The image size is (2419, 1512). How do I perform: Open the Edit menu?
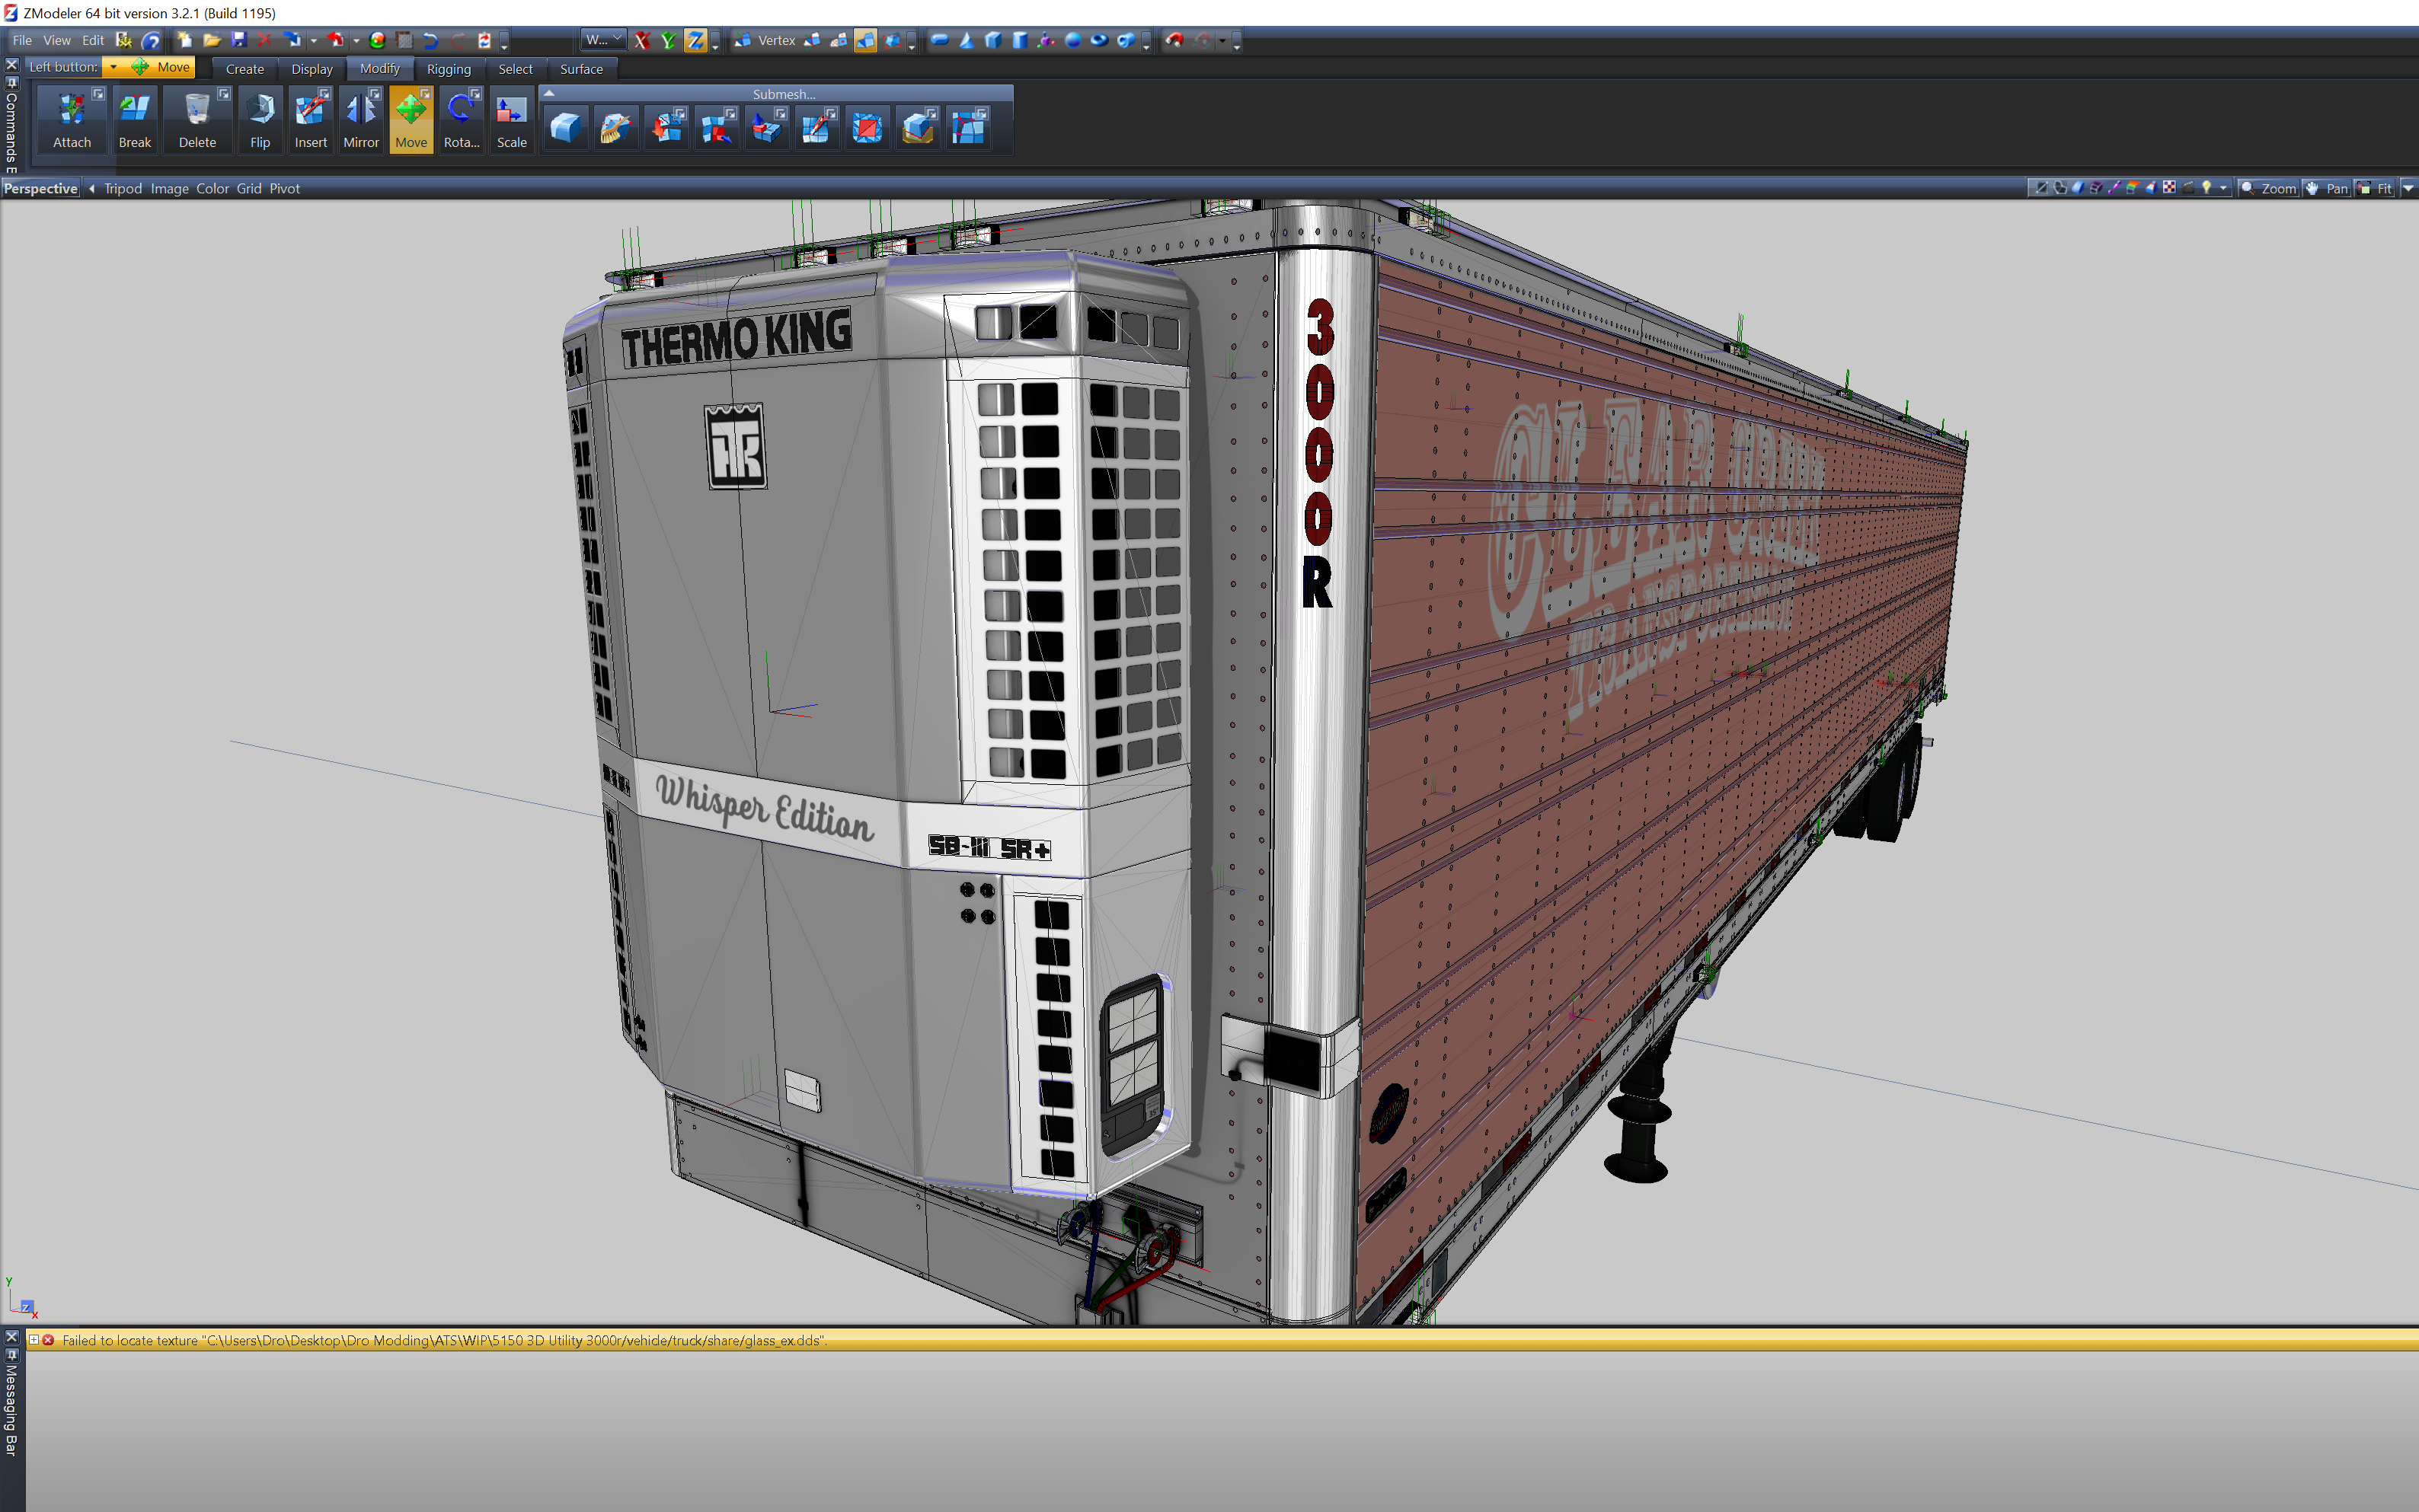click(x=93, y=40)
